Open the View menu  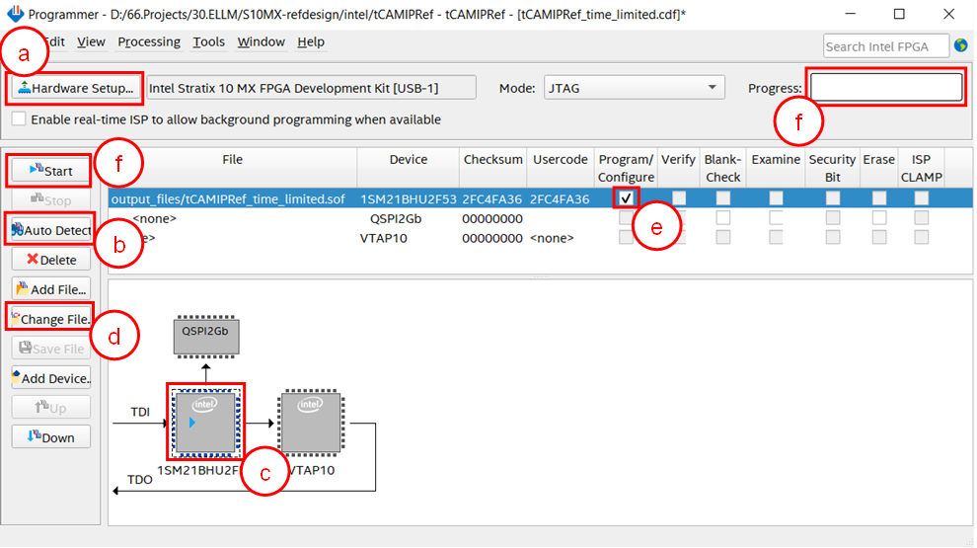(91, 41)
